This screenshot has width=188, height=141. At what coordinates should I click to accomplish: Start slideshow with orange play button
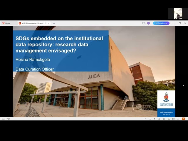(183, 119)
